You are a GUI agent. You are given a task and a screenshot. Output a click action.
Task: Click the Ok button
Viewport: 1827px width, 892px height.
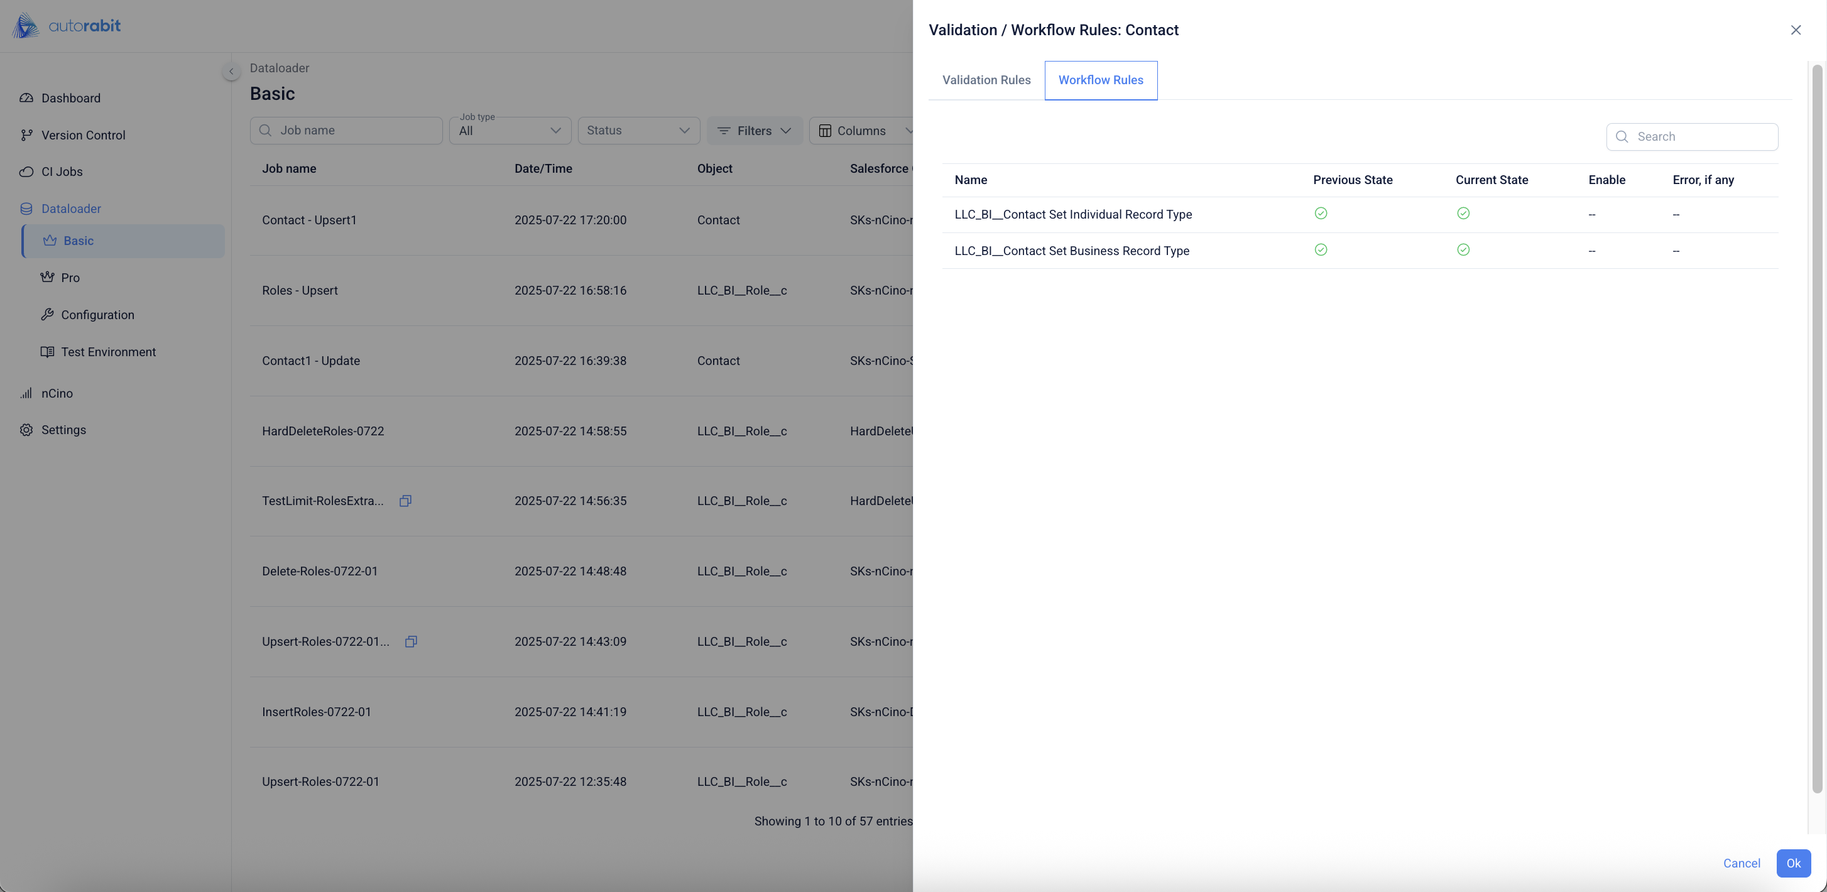[x=1792, y=863]
